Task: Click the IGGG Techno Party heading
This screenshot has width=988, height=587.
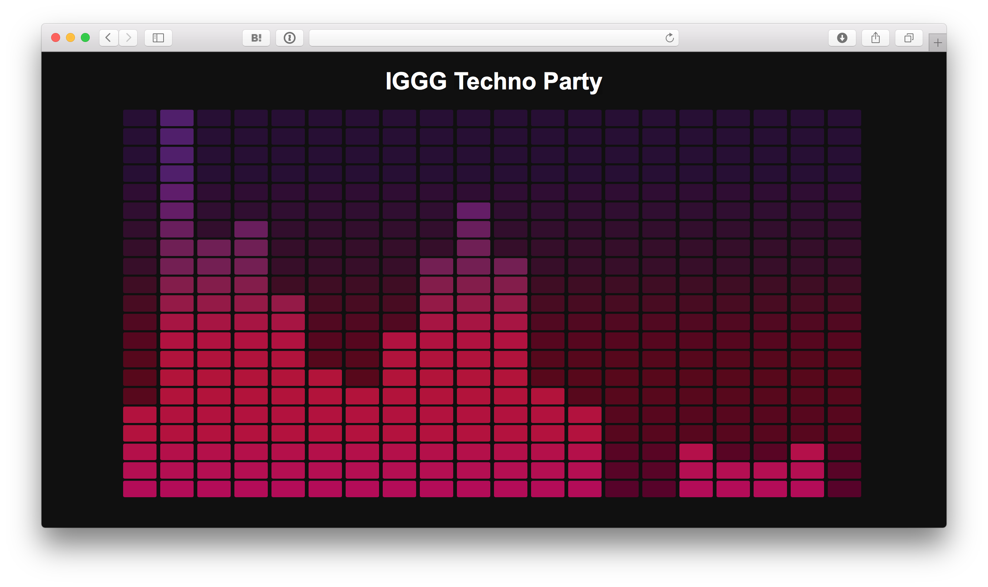Action: [x=493, y=81]
